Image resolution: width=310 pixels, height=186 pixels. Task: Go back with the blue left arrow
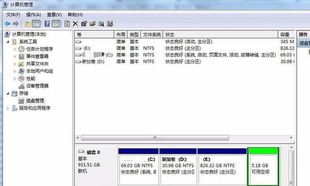coord(8,24)
